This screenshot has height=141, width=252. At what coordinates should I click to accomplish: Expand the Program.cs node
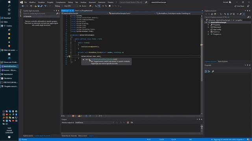pyautogui.click(x=208, y=34)
